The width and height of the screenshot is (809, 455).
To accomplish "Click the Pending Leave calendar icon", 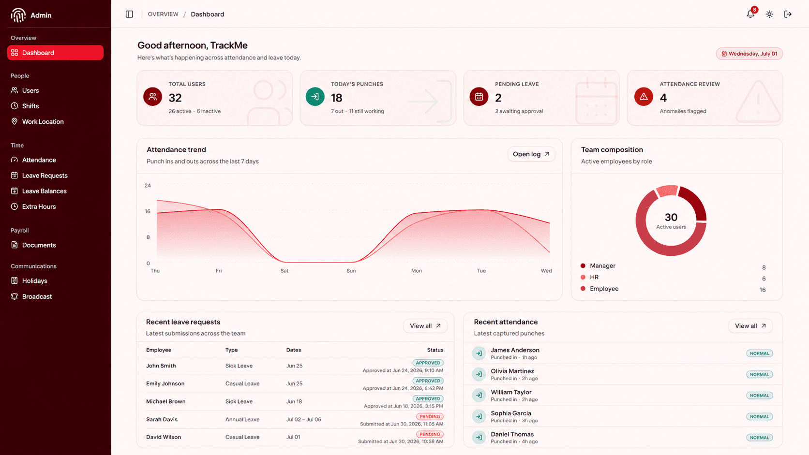I will pos(479,96).
